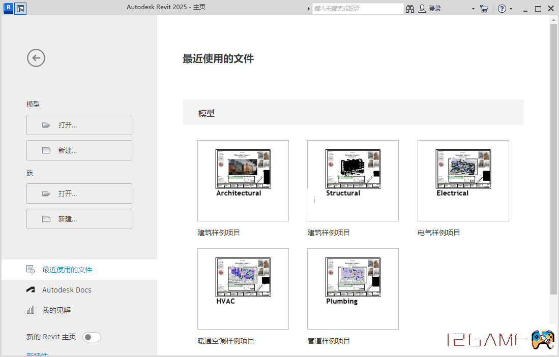Viewport: 559px width, 357px height.
Task: Expand the 登录 account dropdown arrow
Action: (473, 9)
